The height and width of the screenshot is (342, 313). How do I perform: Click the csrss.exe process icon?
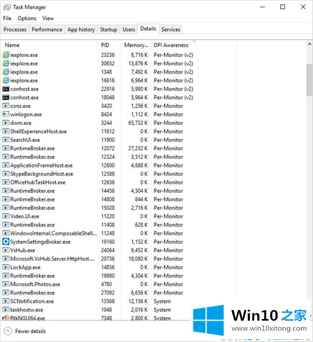(x=6, y=106)
